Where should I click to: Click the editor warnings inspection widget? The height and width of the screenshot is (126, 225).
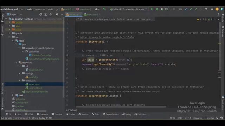(205, 19)
